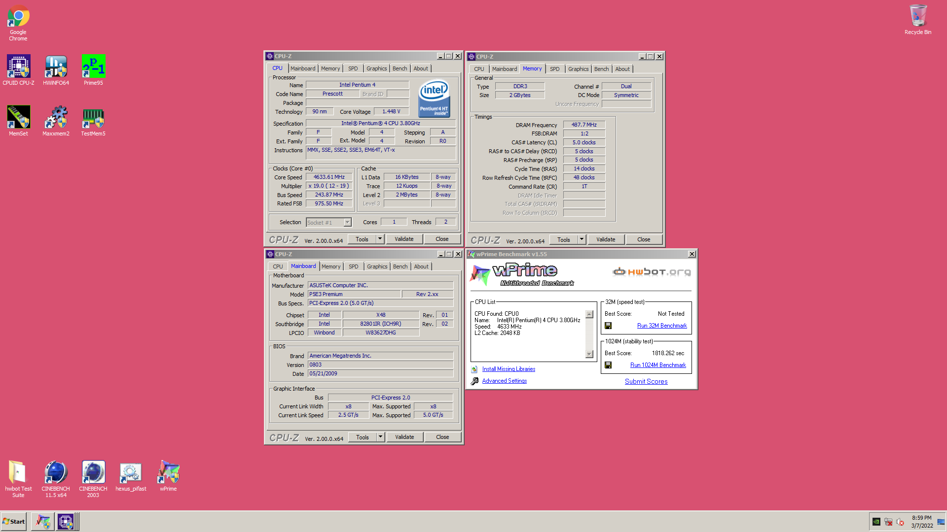The width and height of the screenshot is (947, 532).
Task: Open TestMem5 desktop shortcut
Action: [93, 121]
